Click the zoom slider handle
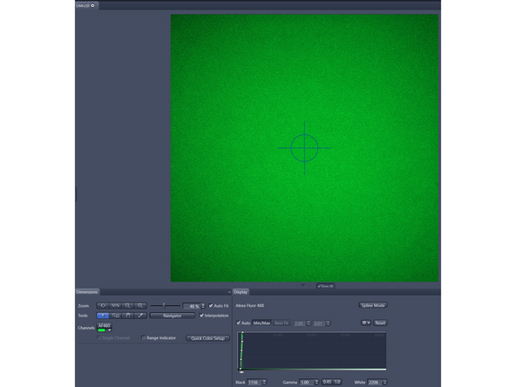This screenshot has height=387, width=516. coord(164,306)
